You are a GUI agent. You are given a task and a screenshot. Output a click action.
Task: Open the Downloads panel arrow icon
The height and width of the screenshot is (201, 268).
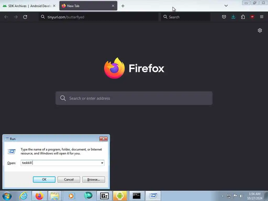point(233,17)
